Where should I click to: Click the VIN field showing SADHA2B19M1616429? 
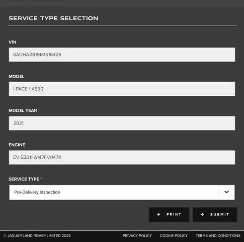point(122,54)
